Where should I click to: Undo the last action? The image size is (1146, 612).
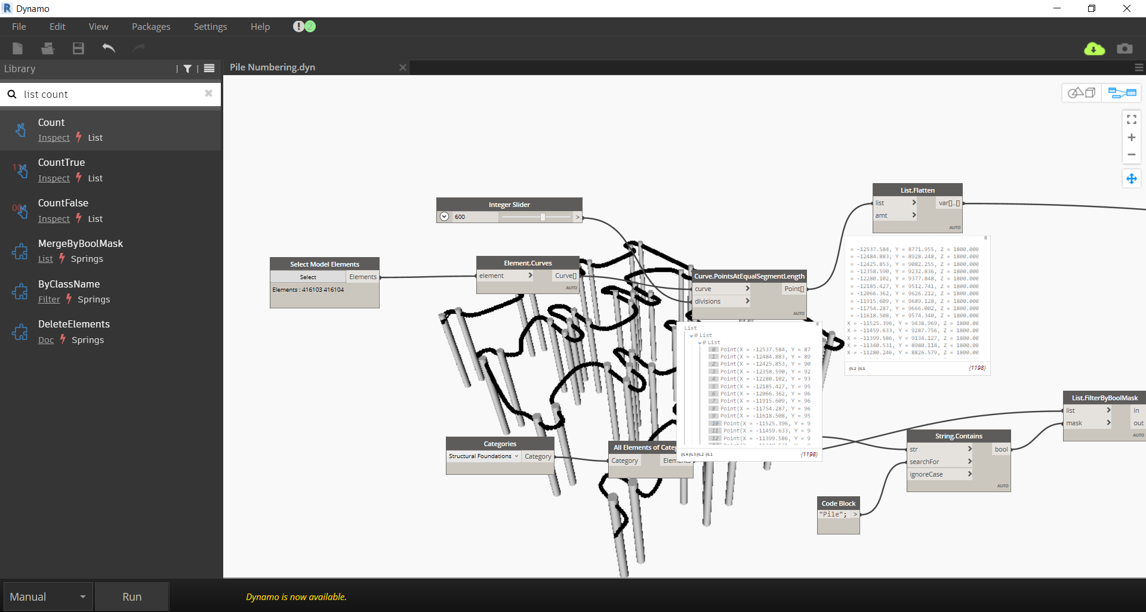point(109,48)
